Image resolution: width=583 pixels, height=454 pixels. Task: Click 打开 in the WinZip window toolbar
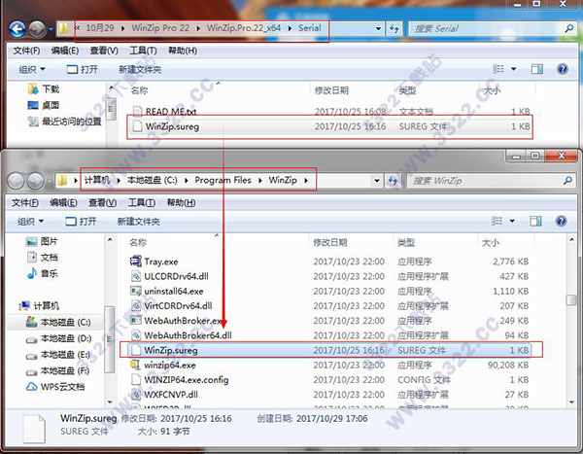pos(81,222)
